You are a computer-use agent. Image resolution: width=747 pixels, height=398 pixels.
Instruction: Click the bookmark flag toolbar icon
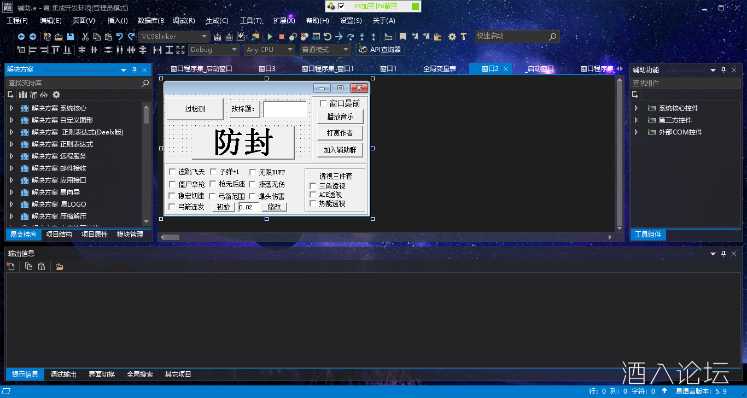(402, 37)
